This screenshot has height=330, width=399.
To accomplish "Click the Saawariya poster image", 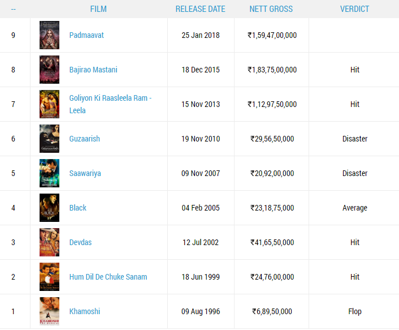I will coord(49,173).
